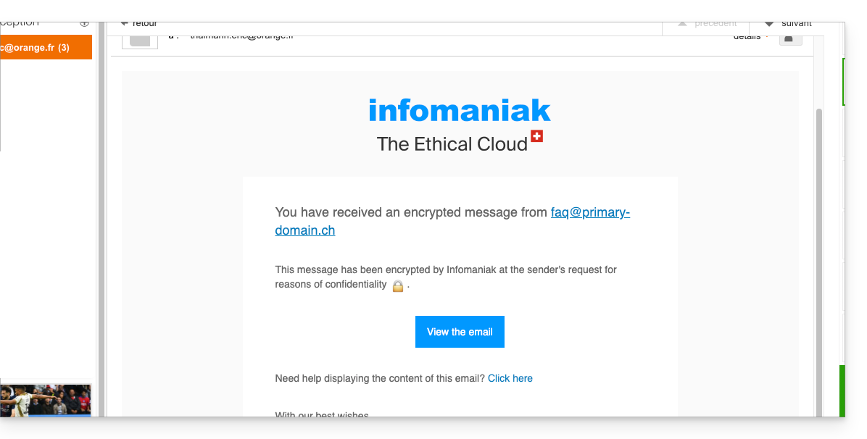The width and height of the screenshot is (867, 439).
Task: Click the retour back arrow
Action: pos(125,23)
